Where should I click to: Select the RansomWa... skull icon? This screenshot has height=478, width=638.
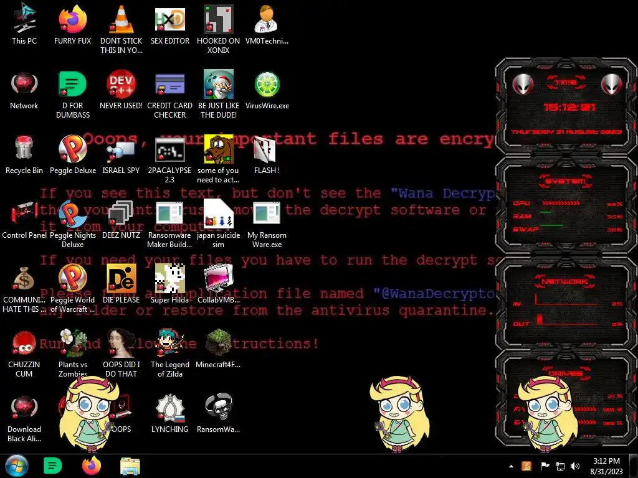(x=219, y=407)
